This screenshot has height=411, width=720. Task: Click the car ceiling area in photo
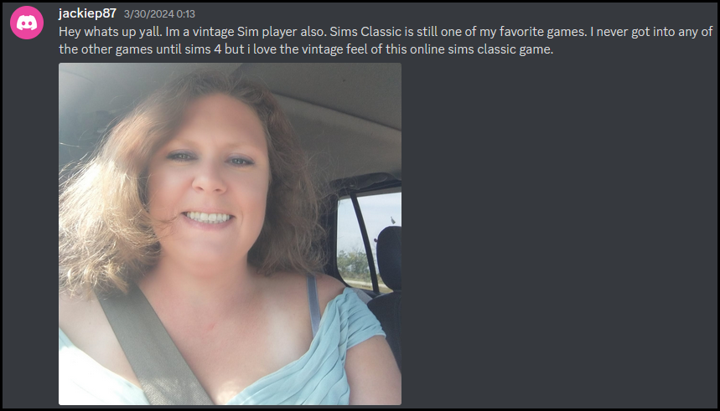[x=330, y=115]
